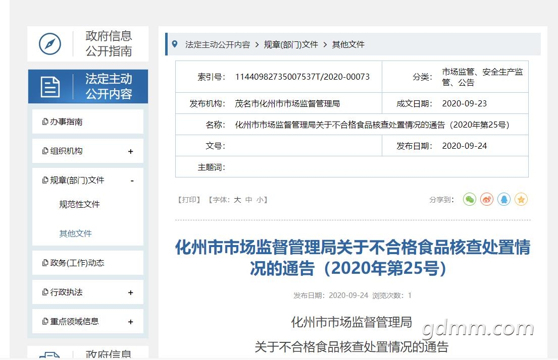Screen dimensions: 558x360
Task: Click the publishing agency 茂名市化州市市场监督管理局
Action: [x=287, y=103]
